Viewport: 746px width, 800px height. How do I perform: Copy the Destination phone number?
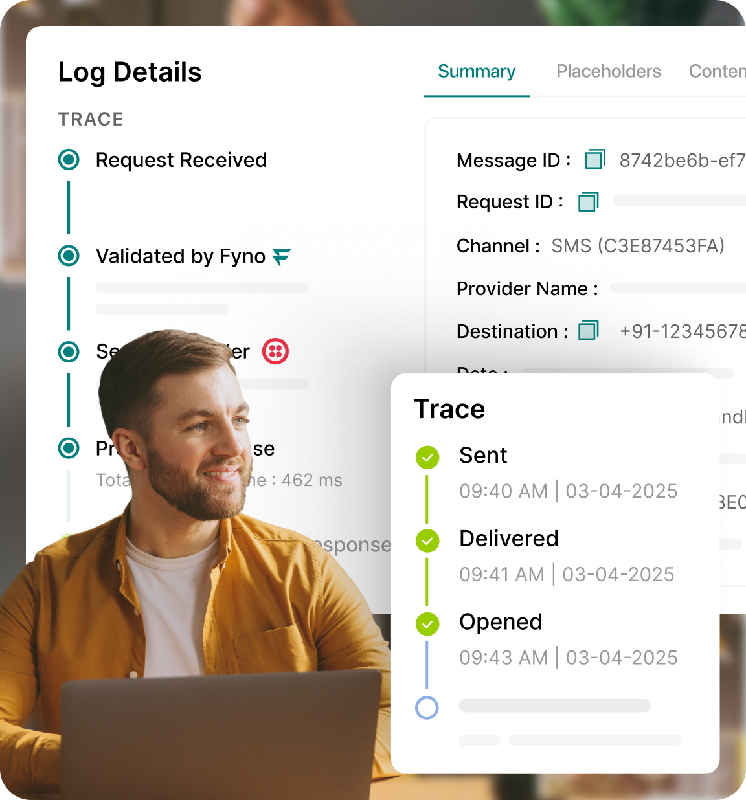click(589, 330)
